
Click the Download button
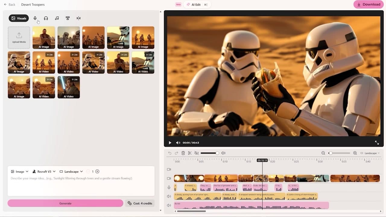tap(369, 5)
